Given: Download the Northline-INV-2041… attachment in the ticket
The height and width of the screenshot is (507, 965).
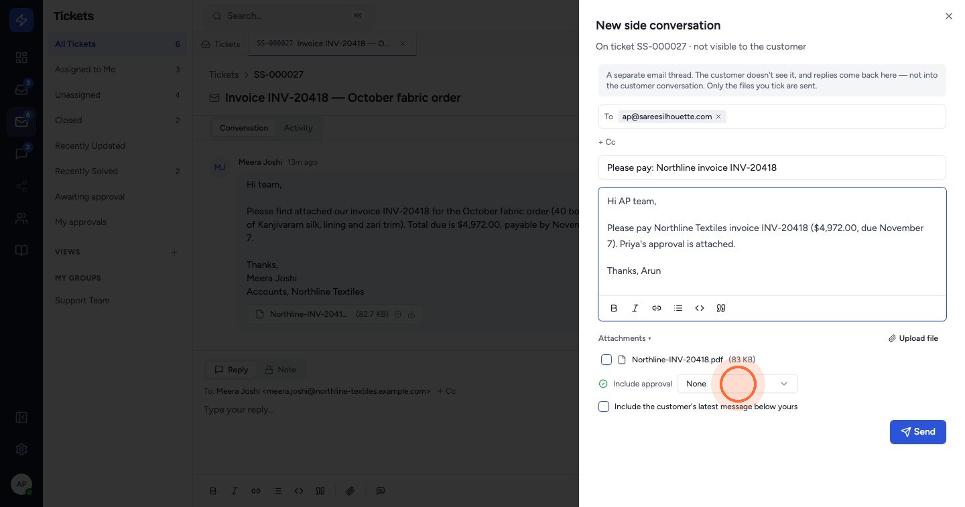Looking at the screenshot, I should [x=411, y=313].
